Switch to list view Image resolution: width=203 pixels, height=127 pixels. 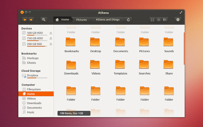tap(159, 20)
